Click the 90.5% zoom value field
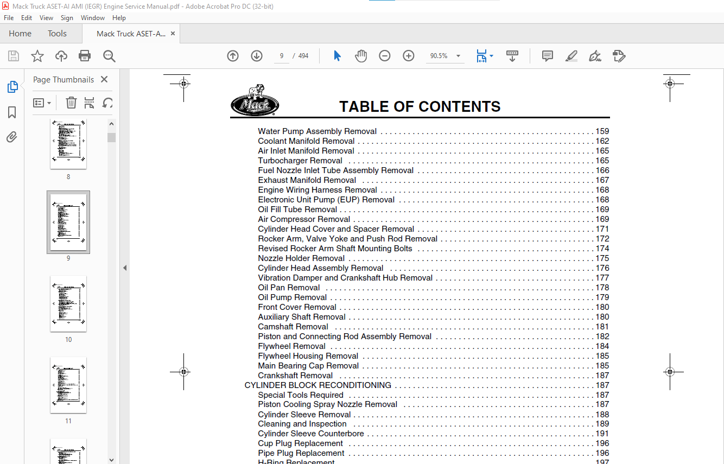This screenshot has width=724, height=464. coord(439,56)
